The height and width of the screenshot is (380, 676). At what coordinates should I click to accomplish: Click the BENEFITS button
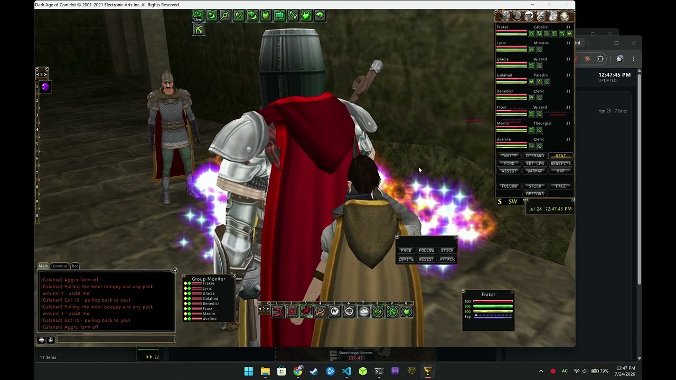point(560,164)
